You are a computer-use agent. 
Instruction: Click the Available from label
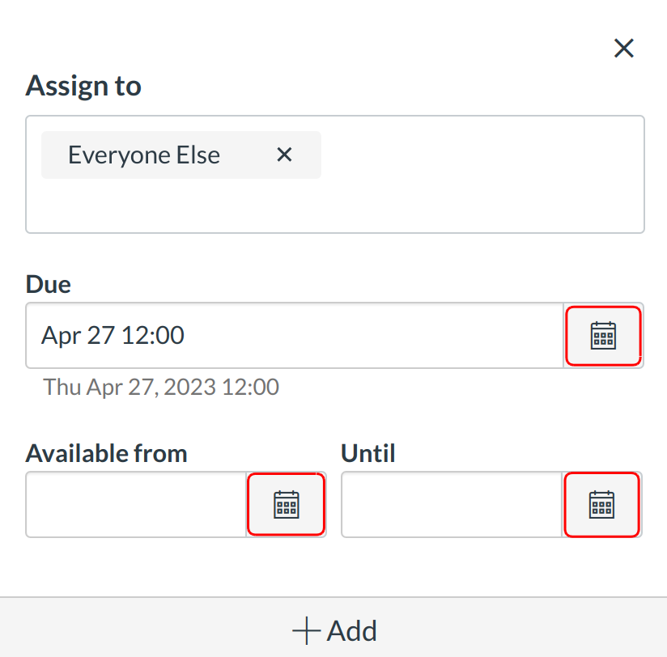pyautogui.click(x=106, y=453)
